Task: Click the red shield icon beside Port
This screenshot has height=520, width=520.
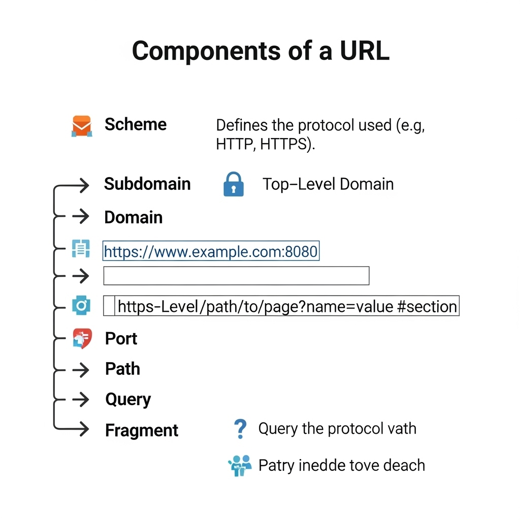Action: 82,338
